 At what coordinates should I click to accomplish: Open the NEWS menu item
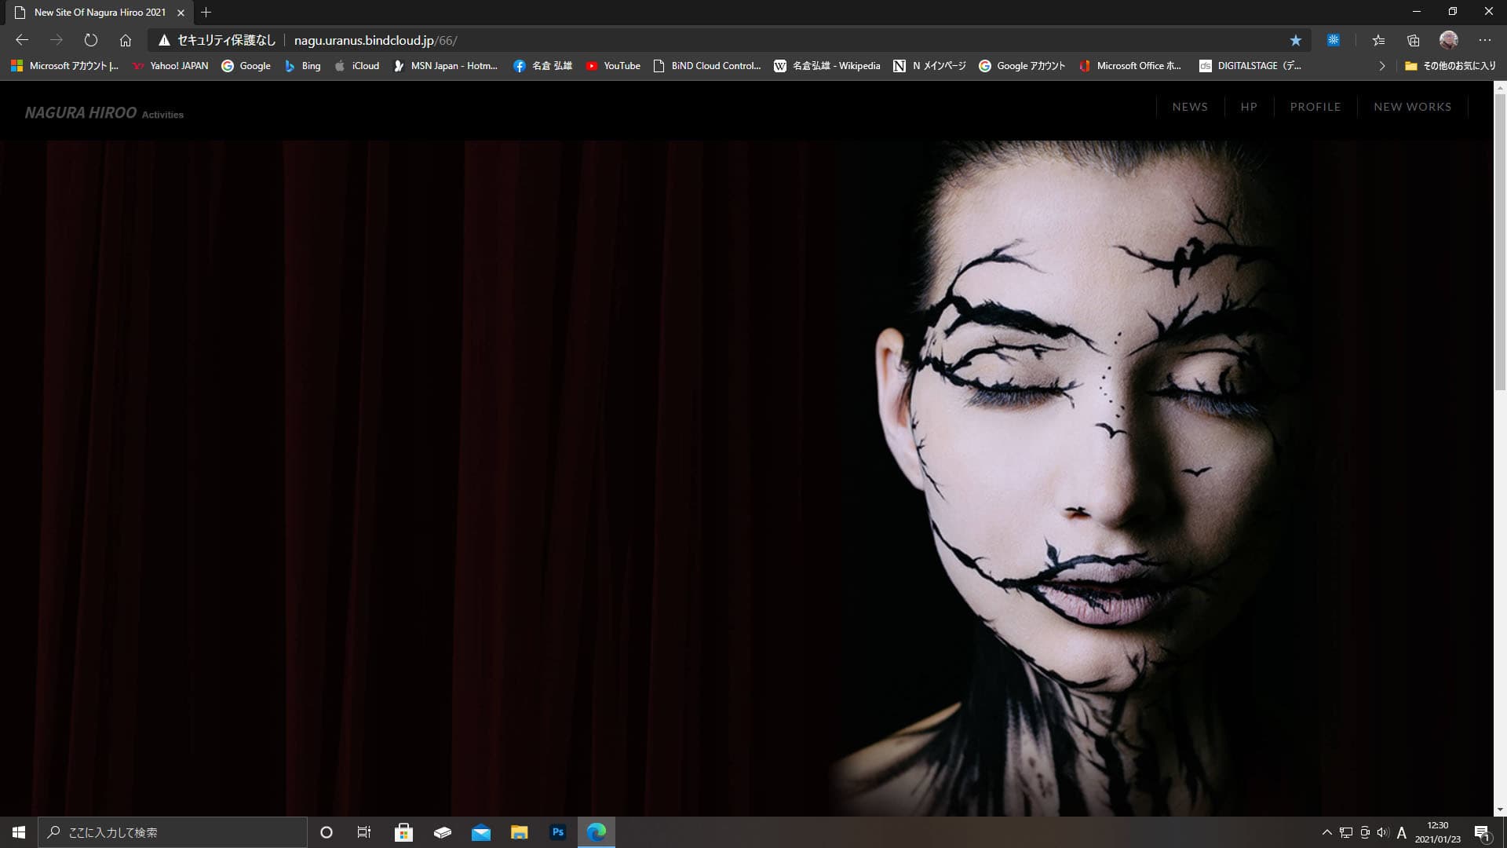coord(1190,107)
